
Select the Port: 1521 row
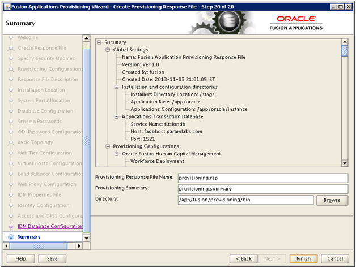click(x=143, y=139)
